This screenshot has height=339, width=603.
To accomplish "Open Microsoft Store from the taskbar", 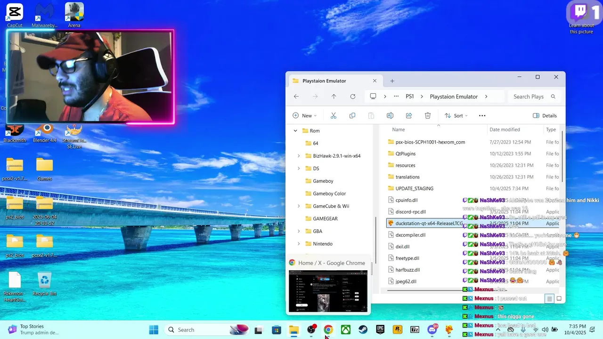I will click(277, 330).
